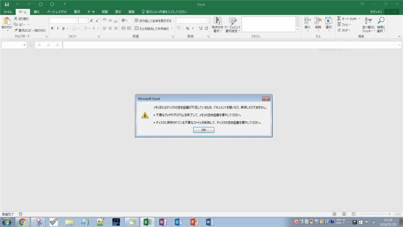Toggle 折り返して全体を表示する wrap text
This screenshot has height=227, width=403.
(x=153, y=20)
